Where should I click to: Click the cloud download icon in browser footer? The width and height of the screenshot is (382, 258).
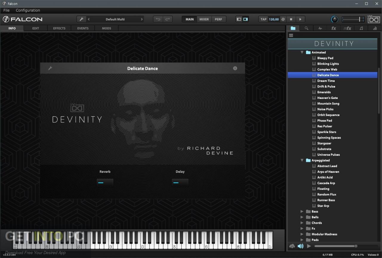pos(292,246)
